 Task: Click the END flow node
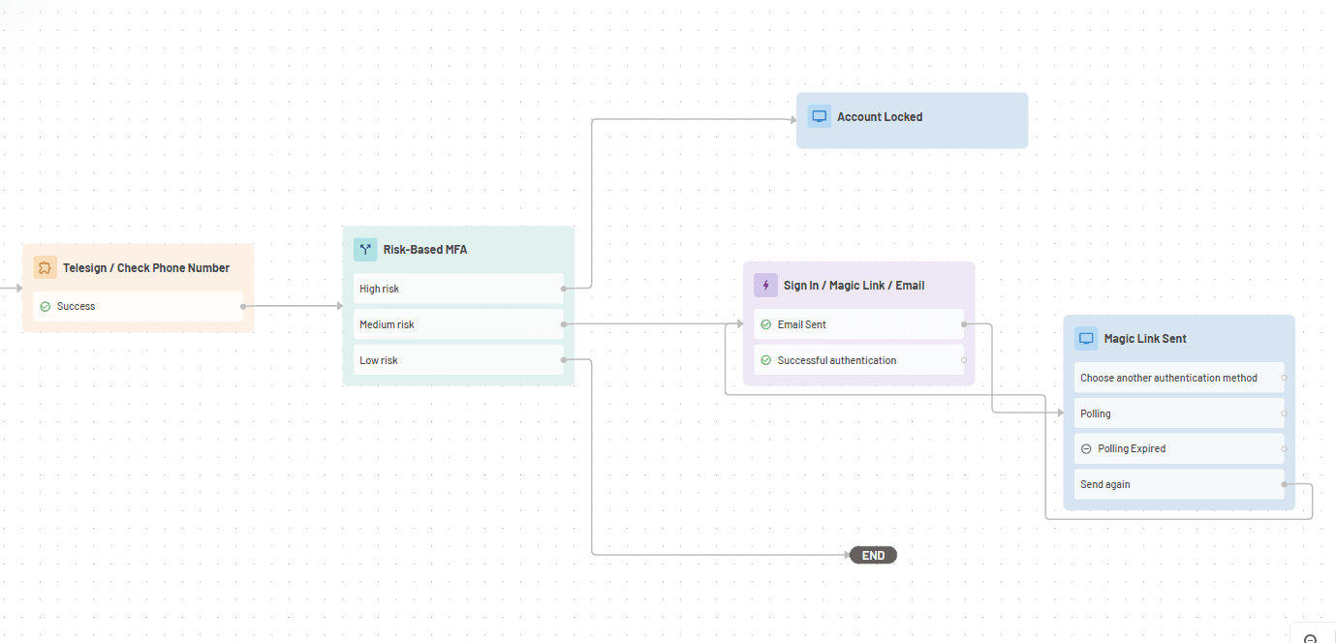[x=872, y=555]
